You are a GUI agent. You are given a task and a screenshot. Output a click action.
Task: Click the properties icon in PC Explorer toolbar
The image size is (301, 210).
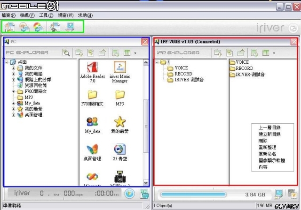click(x=116, y=52)
